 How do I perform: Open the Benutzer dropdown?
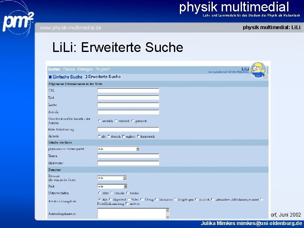point(112,178)
